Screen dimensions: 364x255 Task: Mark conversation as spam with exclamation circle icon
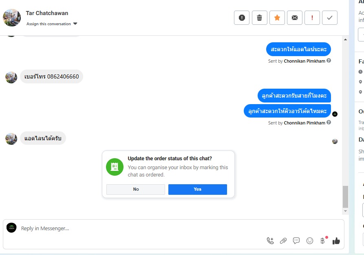pyautogui.click(x=242, y=17)
